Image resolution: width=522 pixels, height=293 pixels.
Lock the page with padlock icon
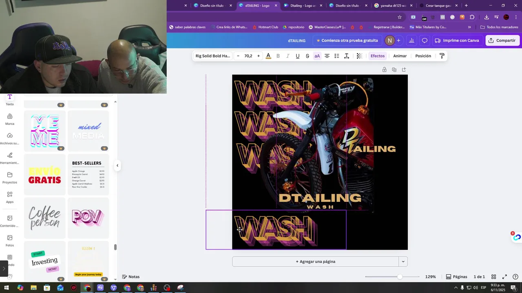(x=384, y=70)
